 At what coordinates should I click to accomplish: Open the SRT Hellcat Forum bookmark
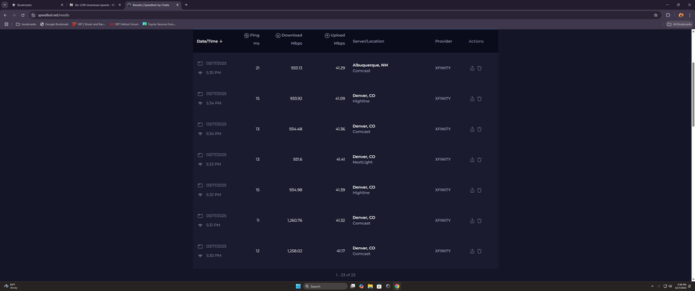pos(124,24)
